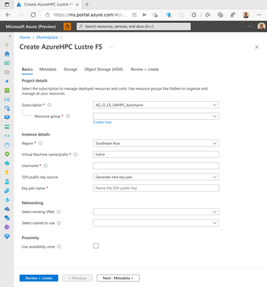Click the Username info icon
267x287 pixels.
[x=46, y=166]
